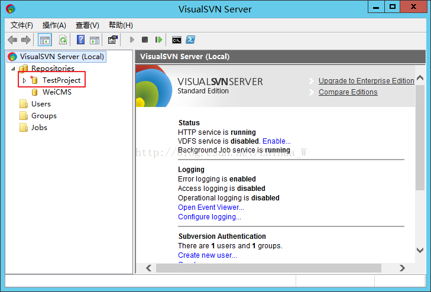Maximize the VisualSVN Server window
Screen dimensions: 431x292
point(393,7)
